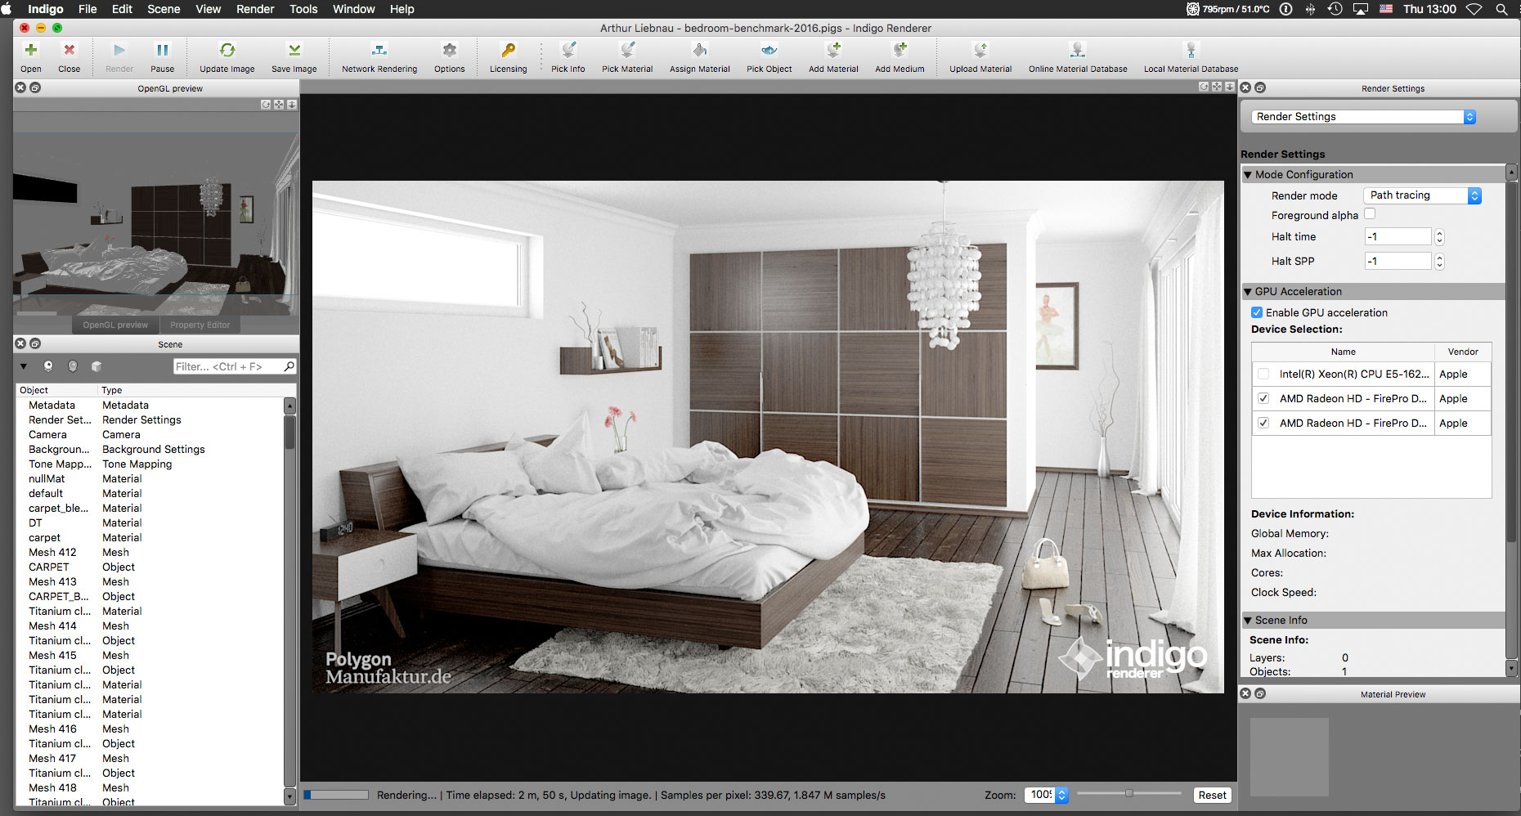Click the Reset zoom button
1521x816 pixels.
(1212, 795)
